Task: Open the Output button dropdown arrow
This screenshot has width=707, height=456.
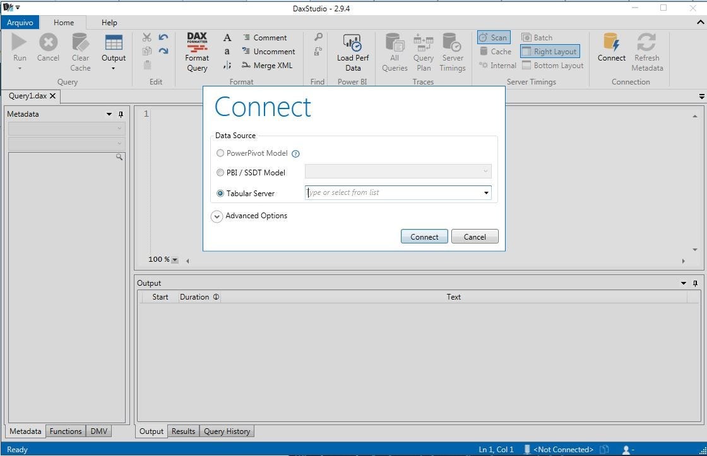Action: click(113, 69)
